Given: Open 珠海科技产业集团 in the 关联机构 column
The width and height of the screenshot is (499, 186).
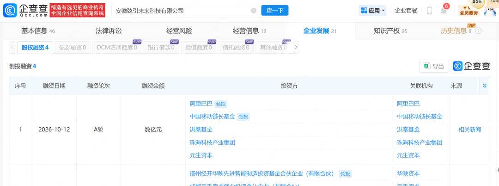Looking at the screenshot, I should [420, 143].
